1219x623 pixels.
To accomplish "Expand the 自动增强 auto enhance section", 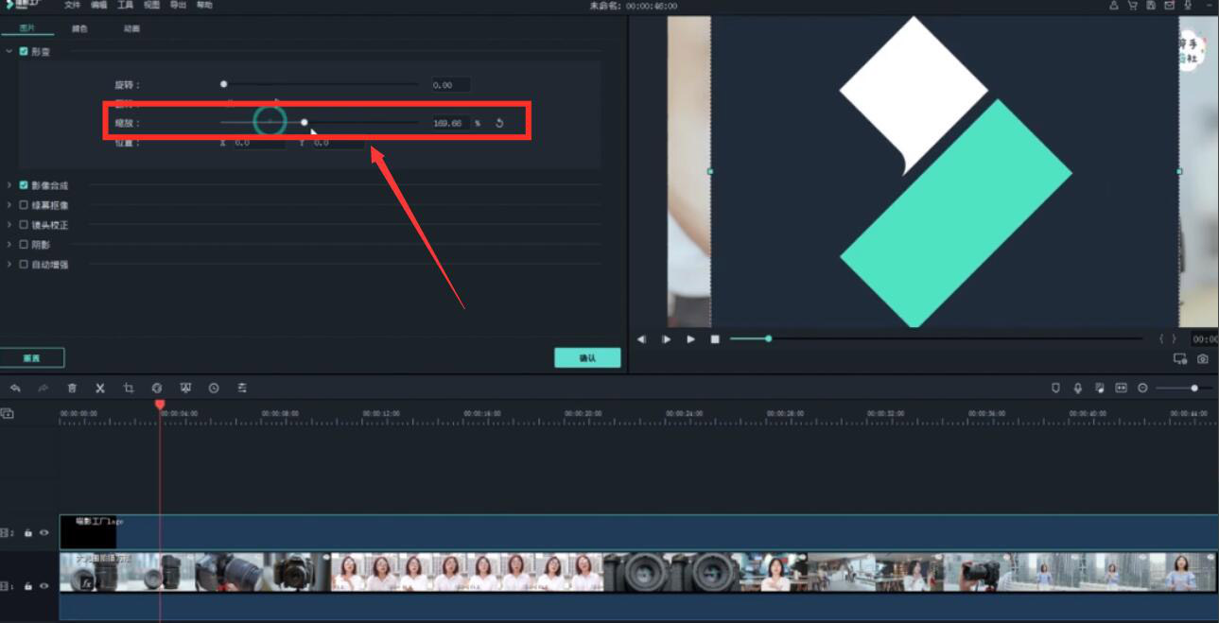I will tap(9, 265).
